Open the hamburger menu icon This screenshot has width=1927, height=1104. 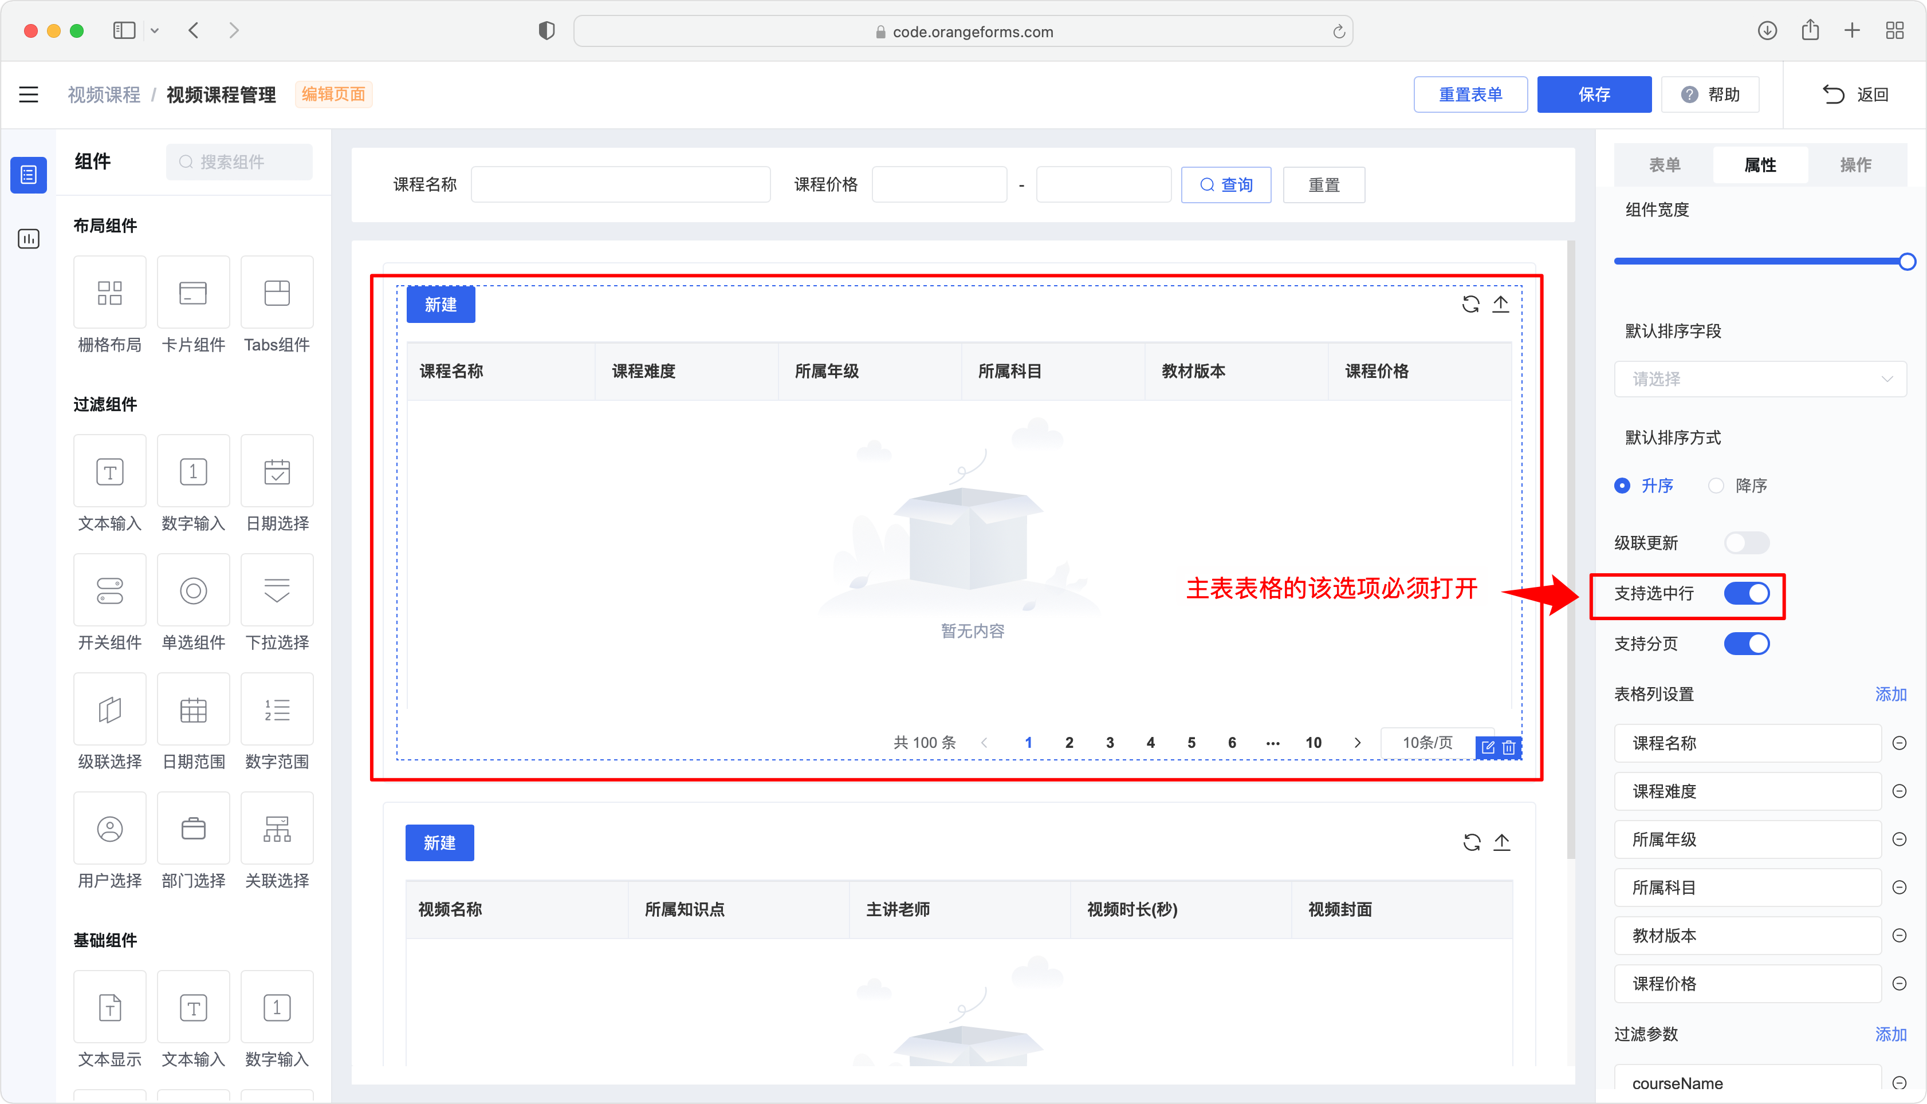tap(29, 95)
